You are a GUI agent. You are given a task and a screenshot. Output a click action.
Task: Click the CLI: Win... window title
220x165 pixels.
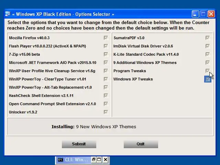[76, 159]
